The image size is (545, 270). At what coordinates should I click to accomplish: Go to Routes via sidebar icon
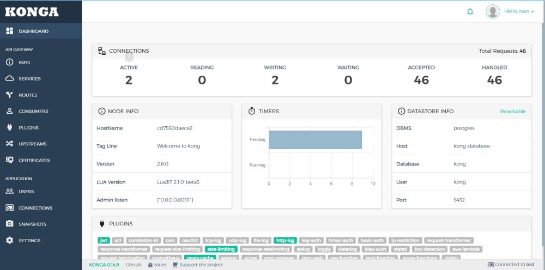(x=9, y=95)
